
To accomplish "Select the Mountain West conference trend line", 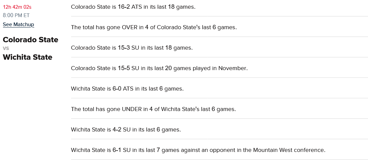I will click(198, 150).
